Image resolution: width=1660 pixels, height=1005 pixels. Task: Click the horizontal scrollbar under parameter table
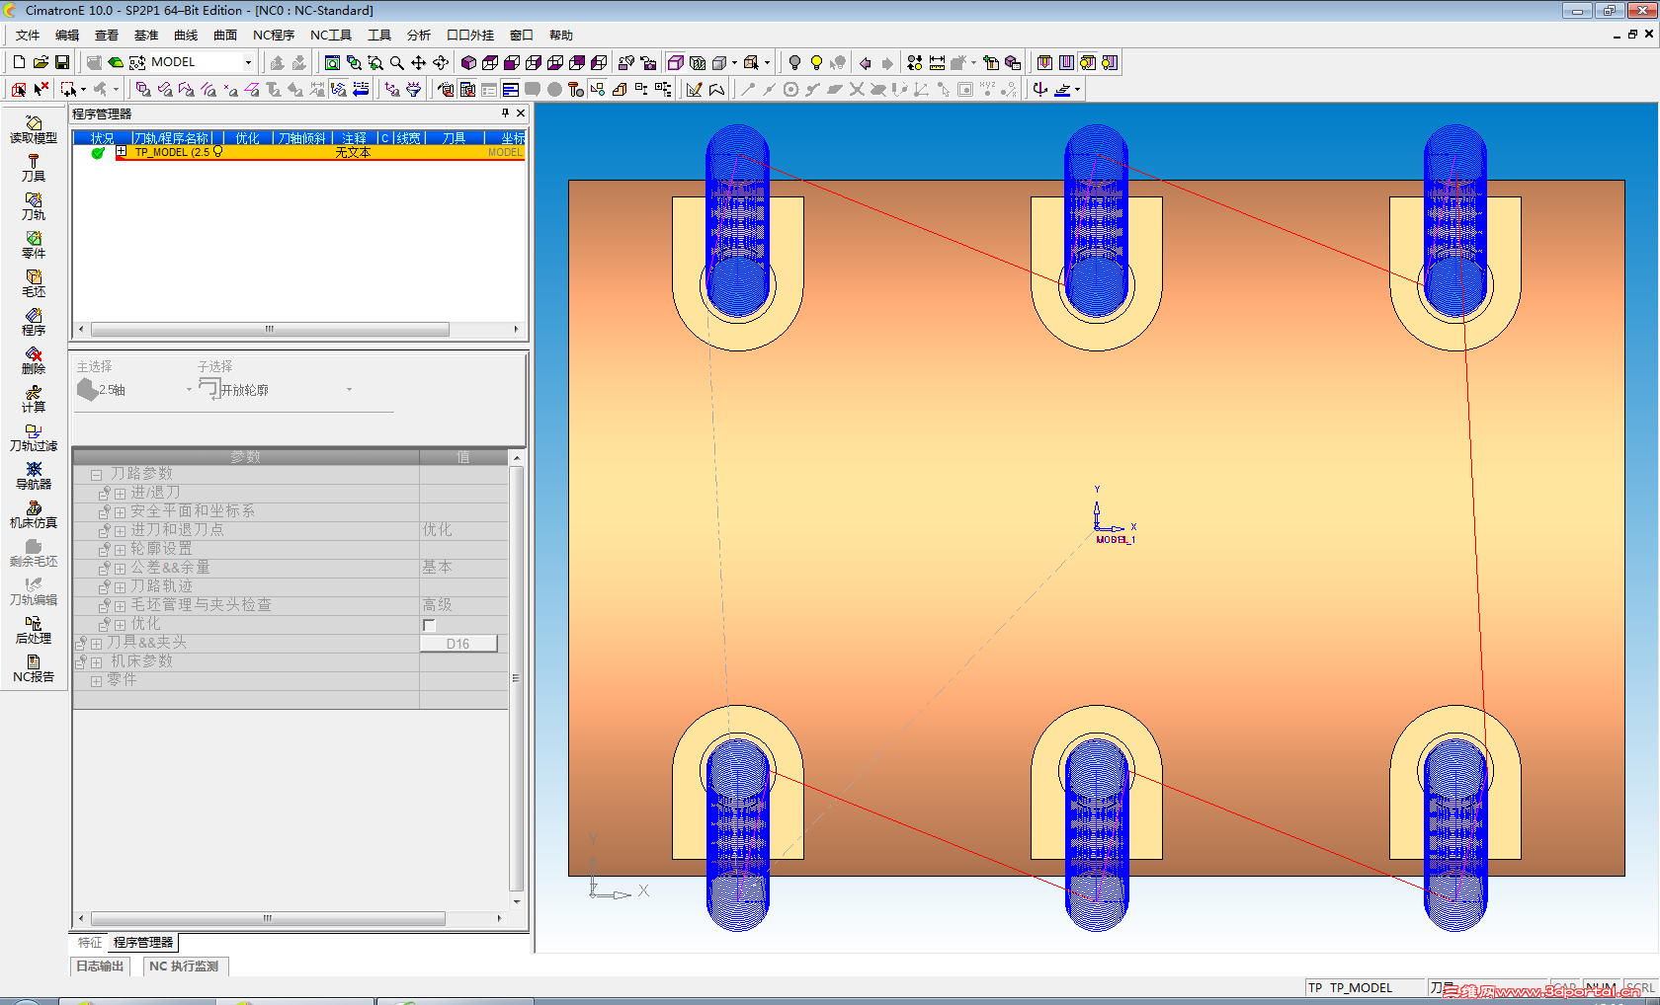click(268, 918)
